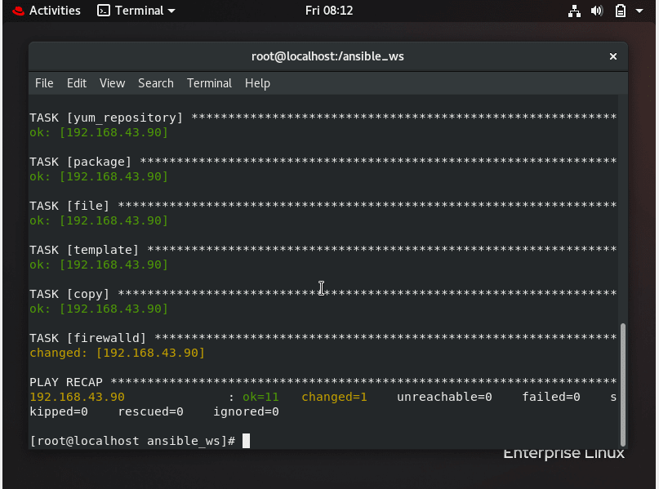Click the [root@localhost ansible_ws]# prompt text
This screenshot has height=489, width=659.
pos(132,441)
